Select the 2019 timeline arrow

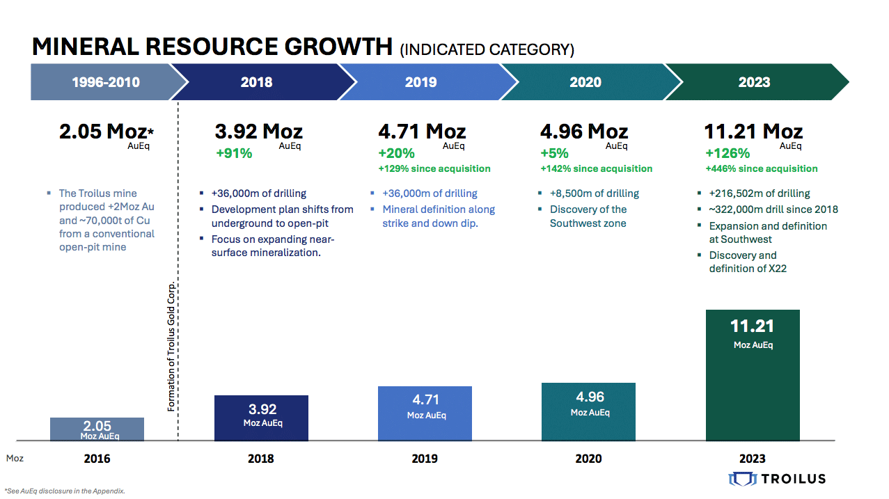(429, 82)
